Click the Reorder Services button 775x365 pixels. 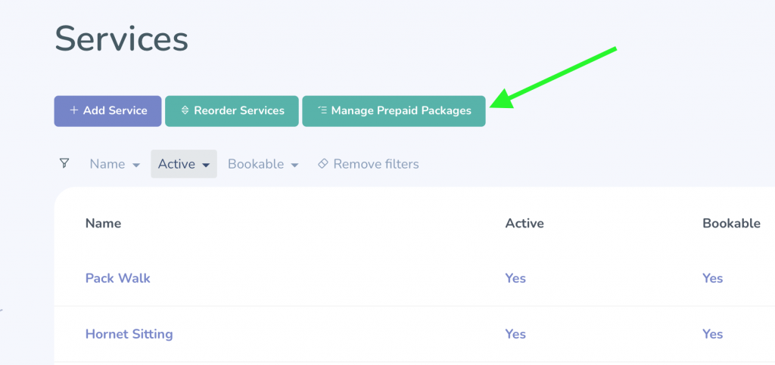[232, 111]
